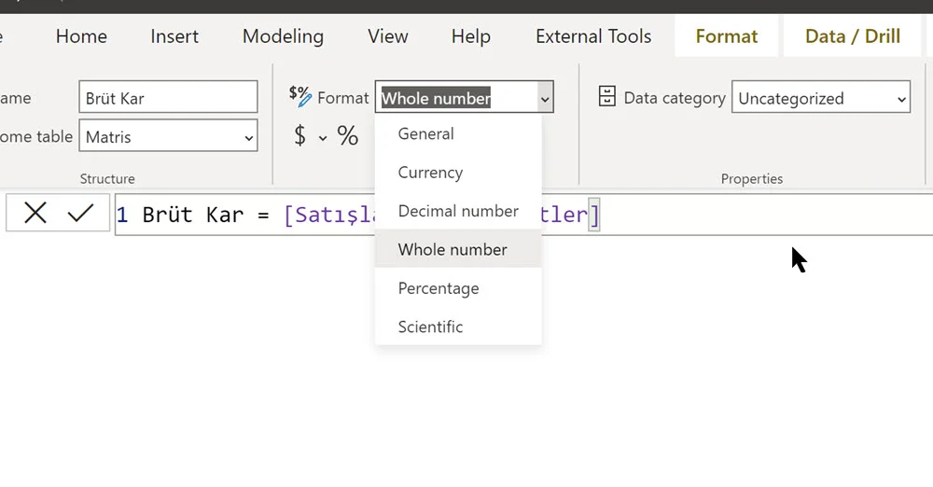Switch to External Tools tab
This screenshot has width=933, height=487.
click(593, 36)
